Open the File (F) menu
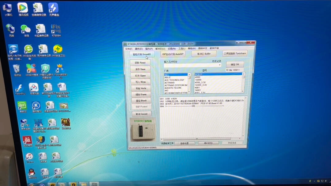 [x=128, y=49]
